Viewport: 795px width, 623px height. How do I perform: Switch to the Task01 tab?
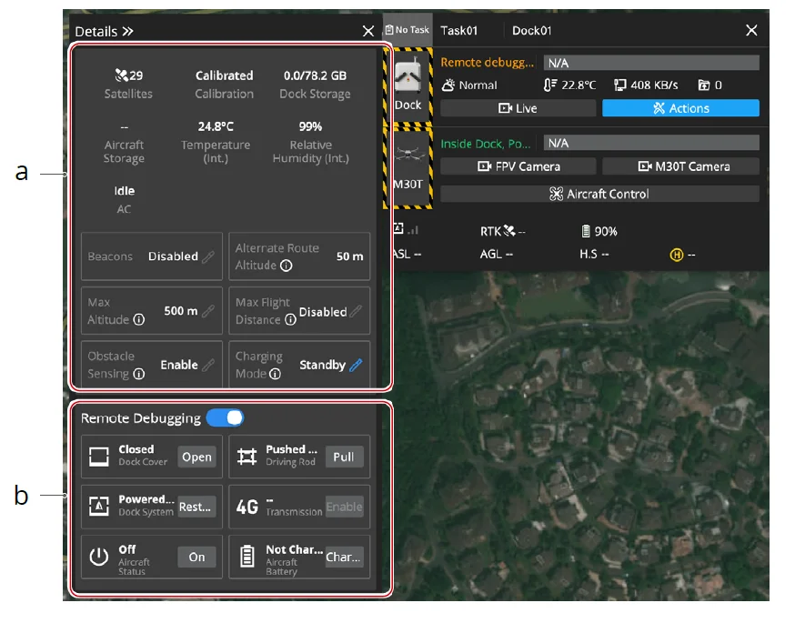click(458, 29)
